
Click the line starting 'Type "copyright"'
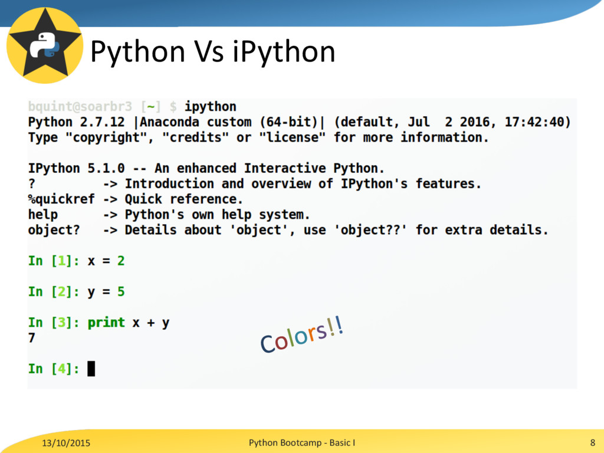(258, 137)
